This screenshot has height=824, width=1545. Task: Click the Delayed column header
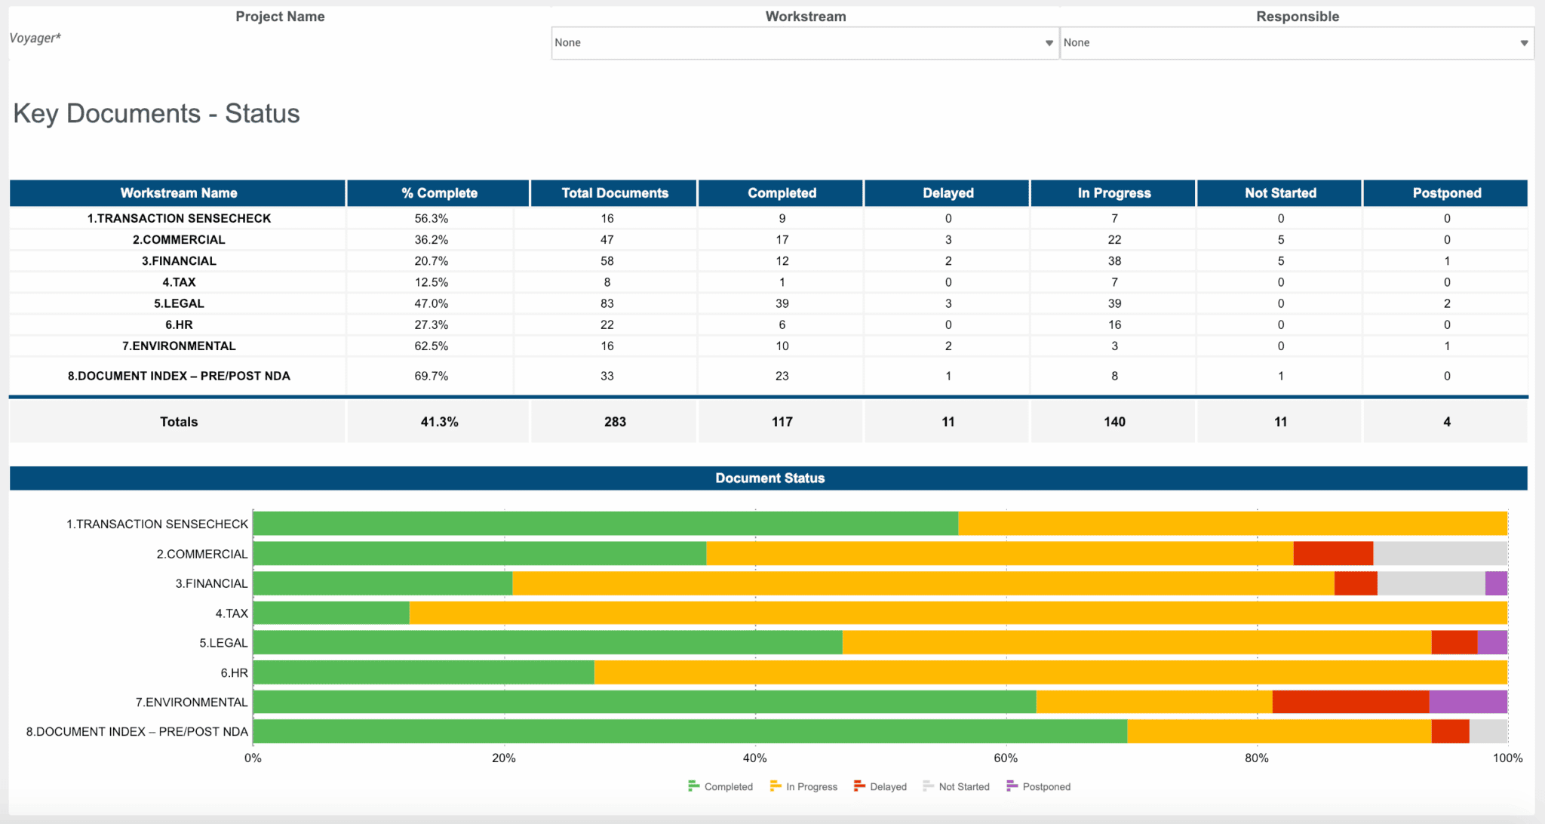948,193
